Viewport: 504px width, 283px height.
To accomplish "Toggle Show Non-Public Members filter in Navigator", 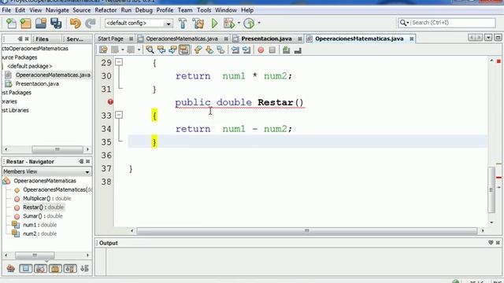I will (x=55, y=269).
